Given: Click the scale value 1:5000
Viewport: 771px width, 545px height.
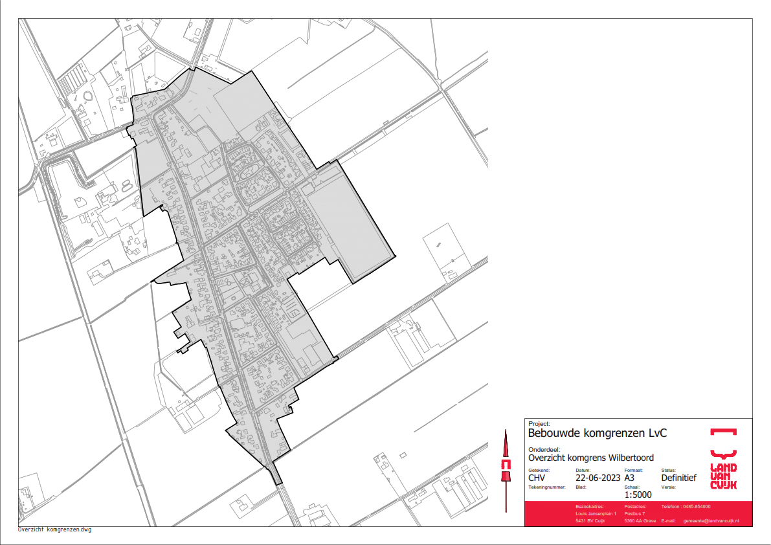Looking at the screenshot, I should coord(638,495).
